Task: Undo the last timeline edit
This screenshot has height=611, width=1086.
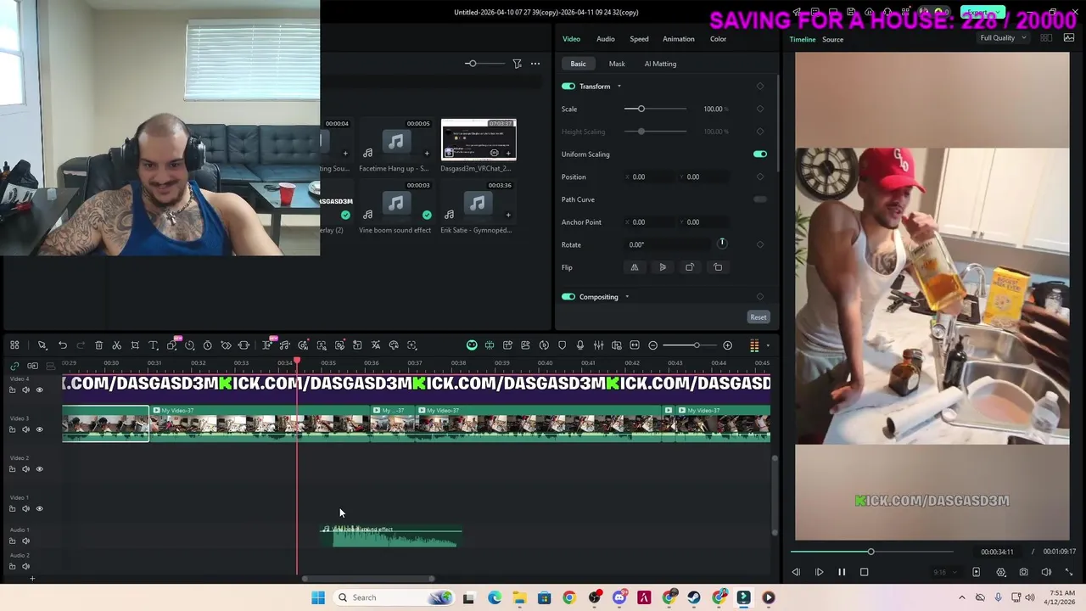Action: point(63,345)
